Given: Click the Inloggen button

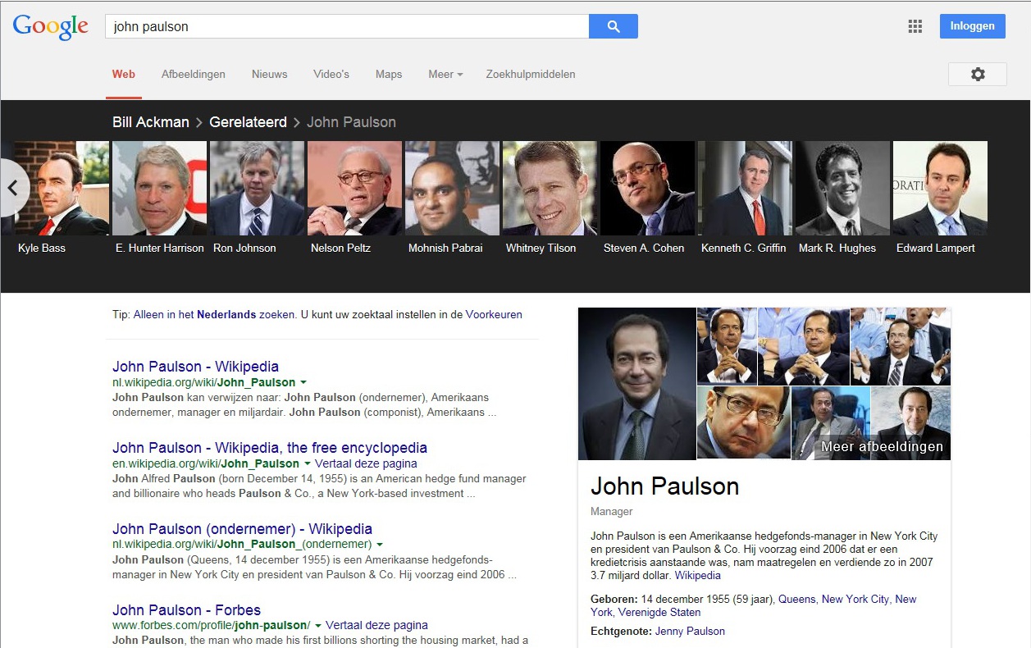Looking at the screenshot, I should click(x=973, y=25).
